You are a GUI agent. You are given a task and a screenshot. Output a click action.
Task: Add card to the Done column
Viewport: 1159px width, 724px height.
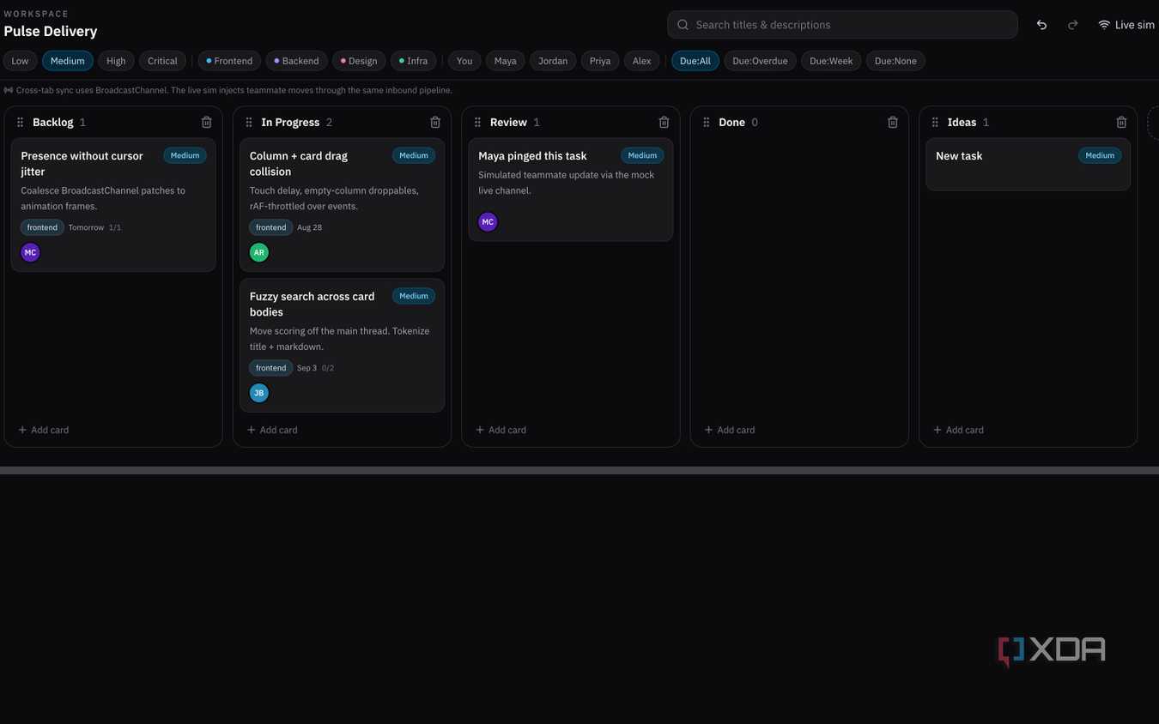[730, 430]
